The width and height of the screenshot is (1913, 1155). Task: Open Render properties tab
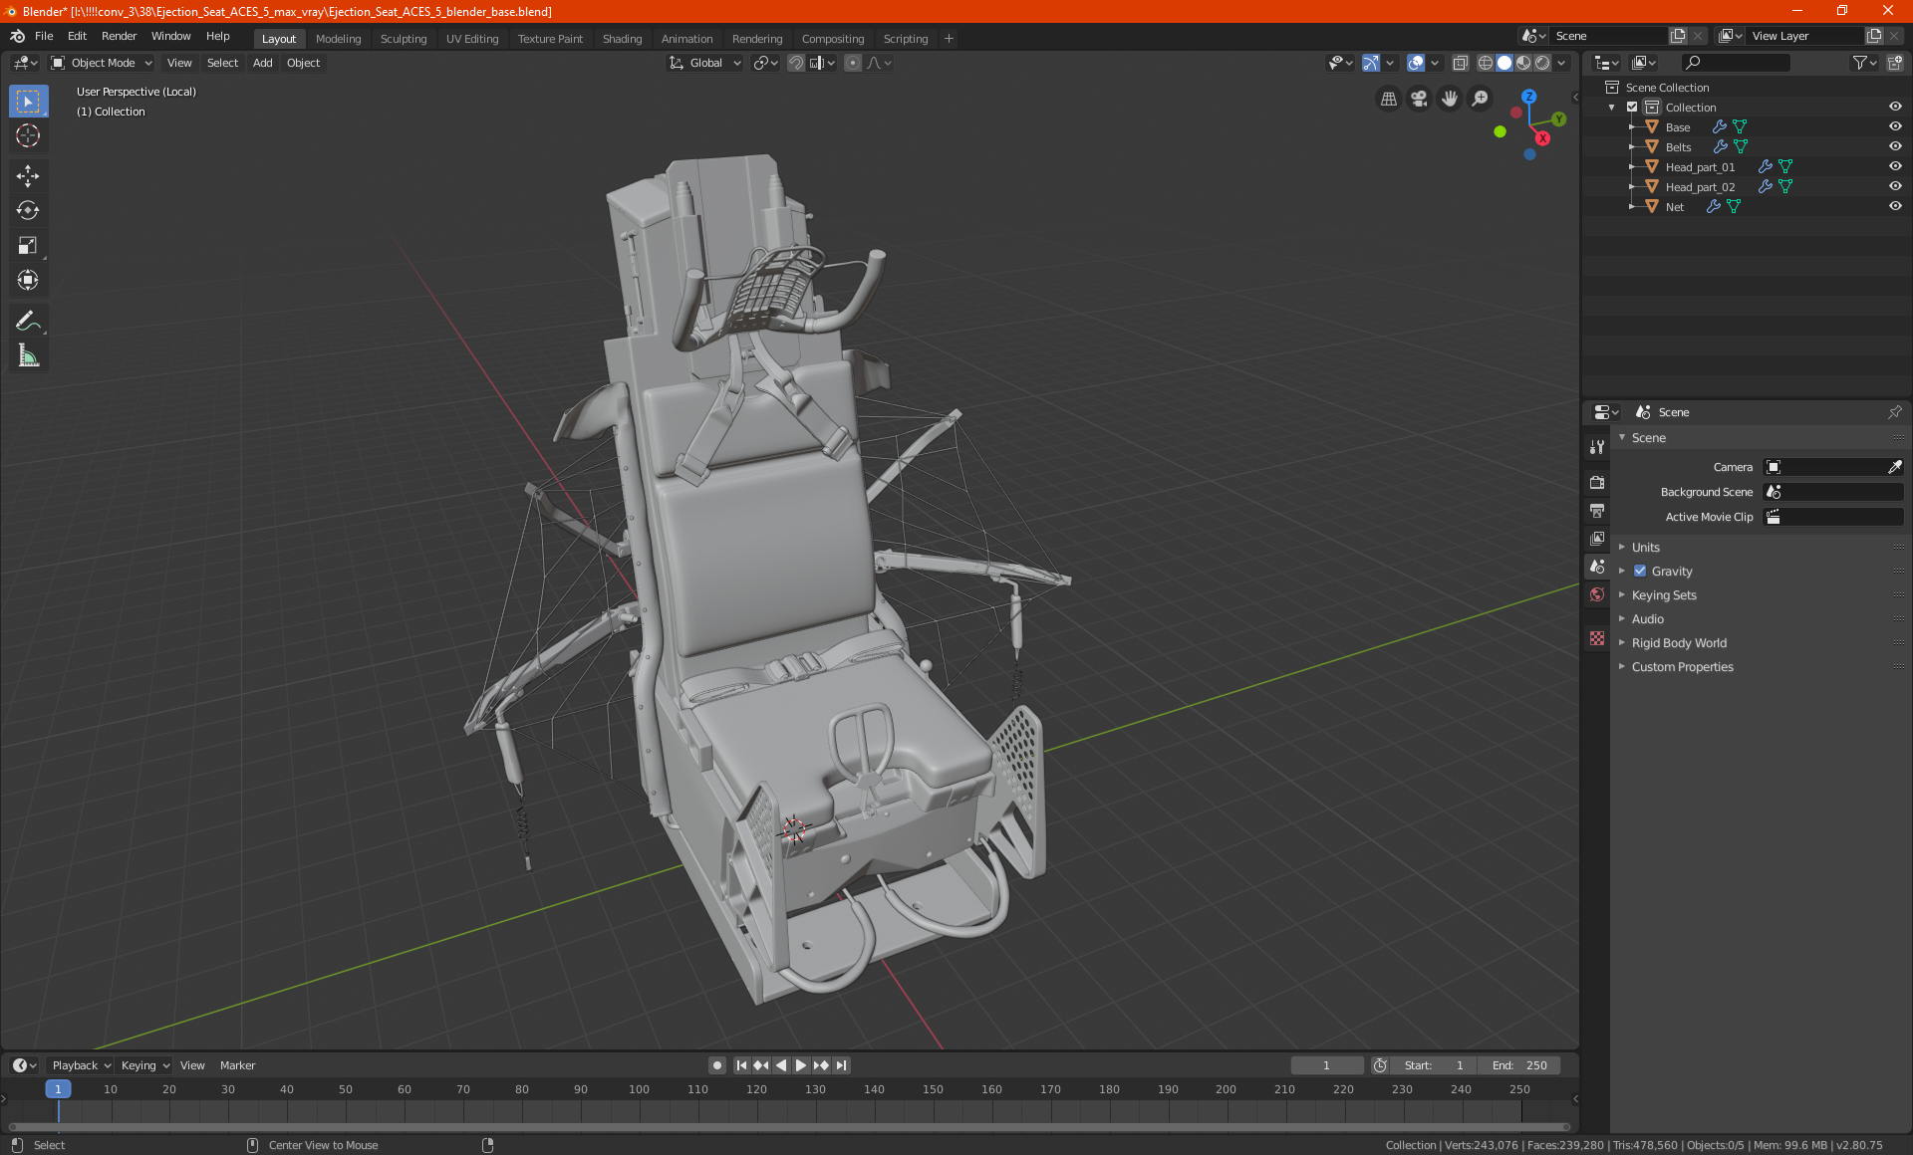1597,482
